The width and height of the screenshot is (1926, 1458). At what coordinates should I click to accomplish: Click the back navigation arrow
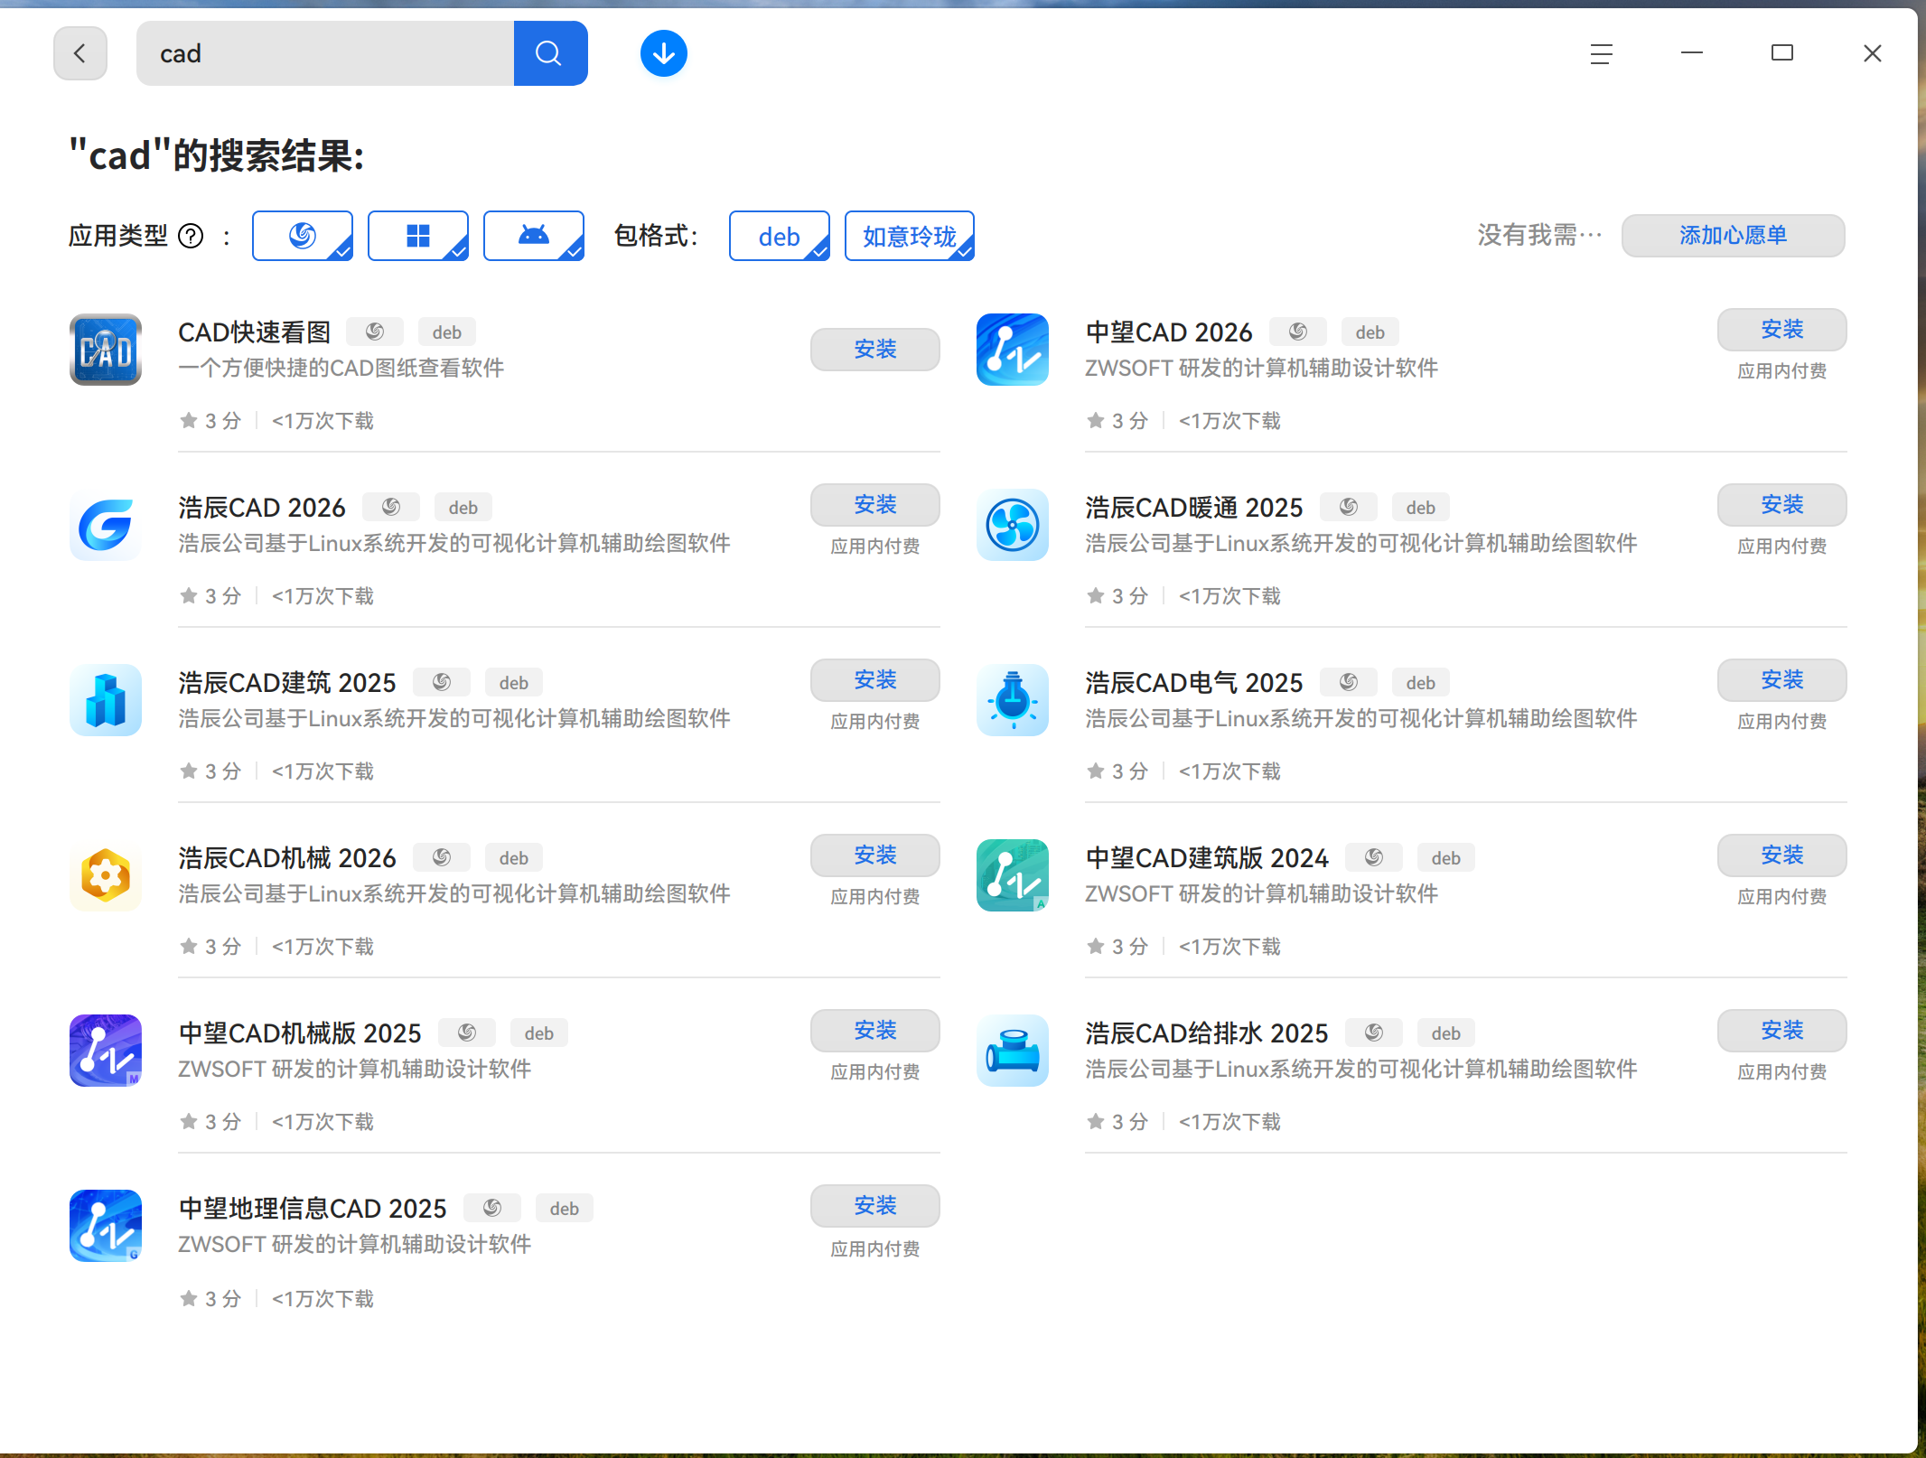[79, 53]
